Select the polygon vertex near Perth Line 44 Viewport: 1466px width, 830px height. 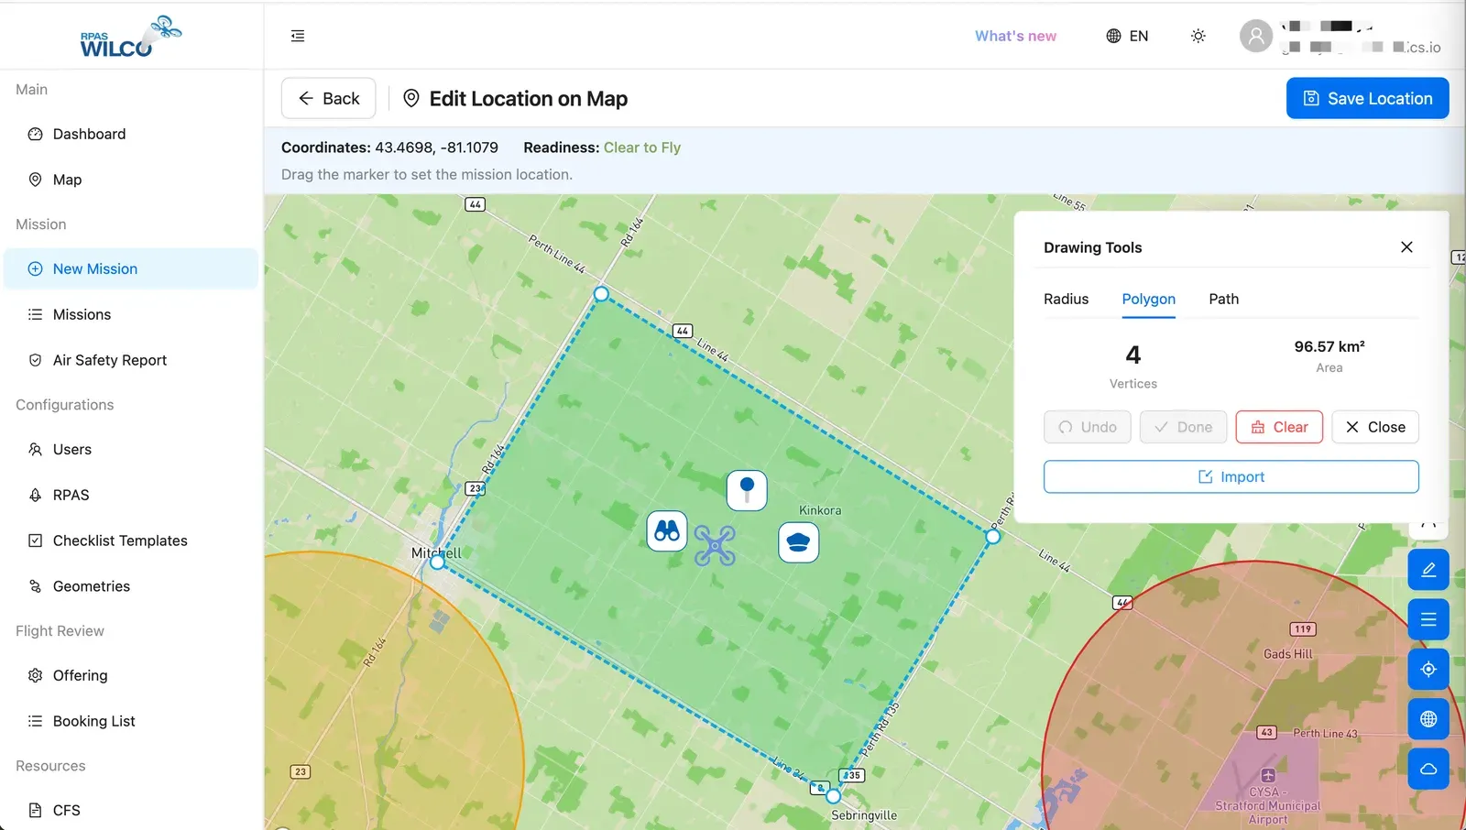click(601, 294)
